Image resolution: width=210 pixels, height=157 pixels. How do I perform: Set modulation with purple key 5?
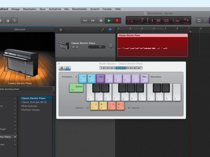pos(118,78)
